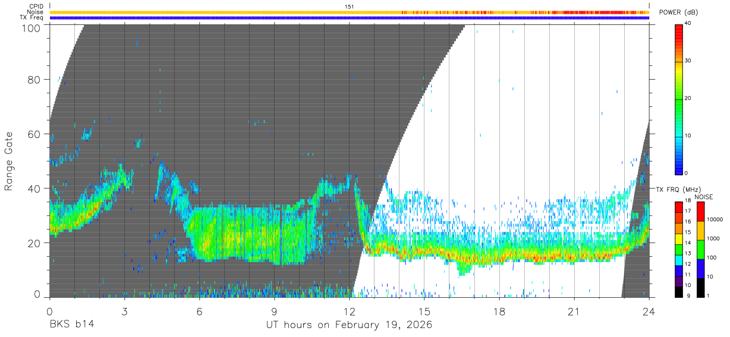Select the 10000 tick on NOISE scale
The image size is (730, 337).
pos(714,219)
